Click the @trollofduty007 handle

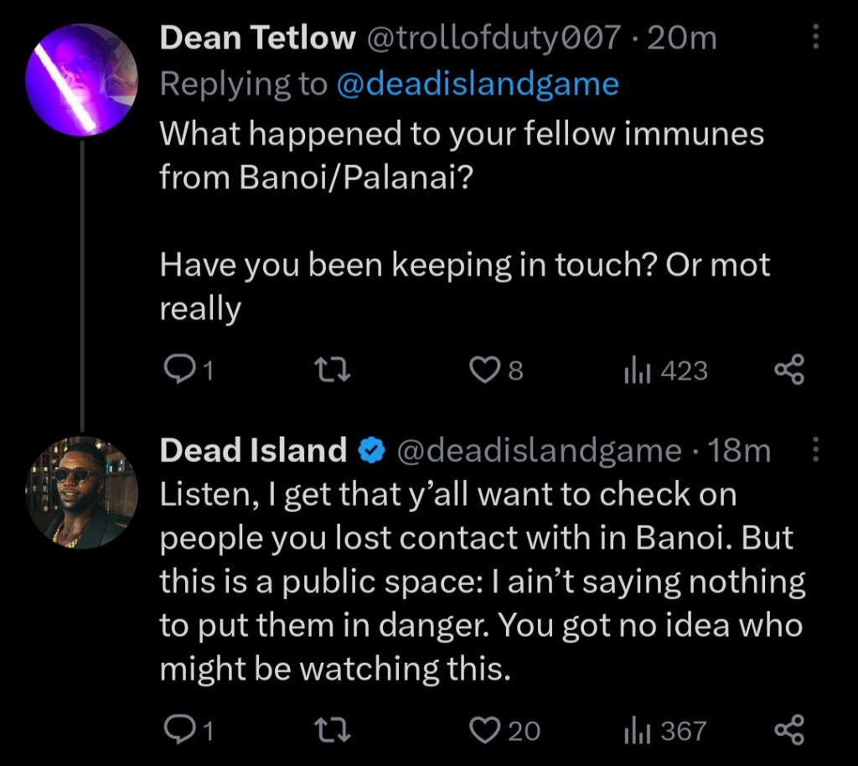pos(494,39)
